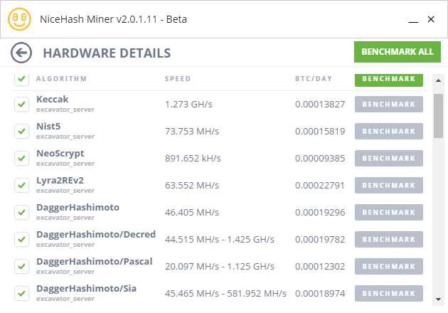The height and width of the screenshot is (313, 448).
Task: Uncheck the DaggerHashimoto/Sia checkbox
Action: [x=21, y=293]
